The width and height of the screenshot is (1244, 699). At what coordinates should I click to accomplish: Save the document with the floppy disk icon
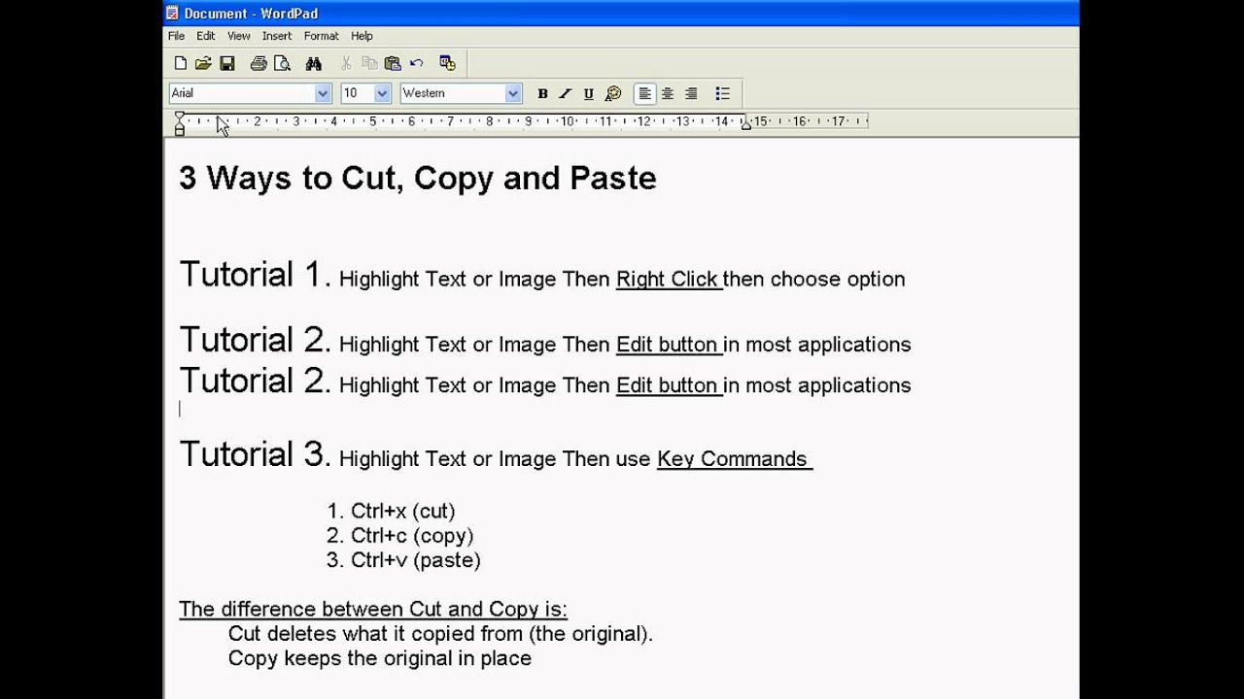point(226,63)
